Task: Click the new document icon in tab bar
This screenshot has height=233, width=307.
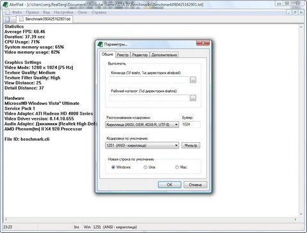Action: (x=8, y=19)
